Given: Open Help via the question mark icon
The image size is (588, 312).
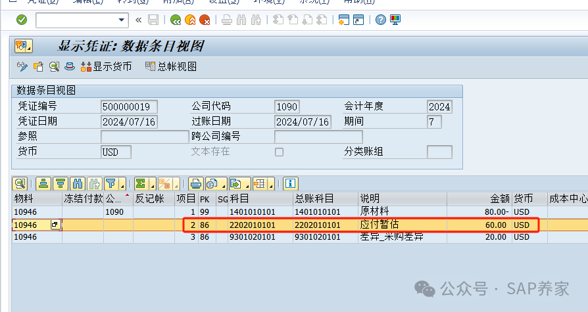Looking at the screenshot, I should tap(381, 20).
